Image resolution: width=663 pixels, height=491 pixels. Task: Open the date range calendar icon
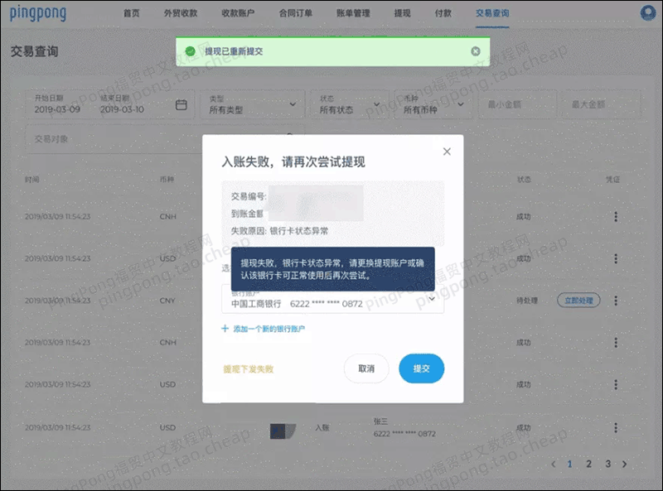(181, 105)
